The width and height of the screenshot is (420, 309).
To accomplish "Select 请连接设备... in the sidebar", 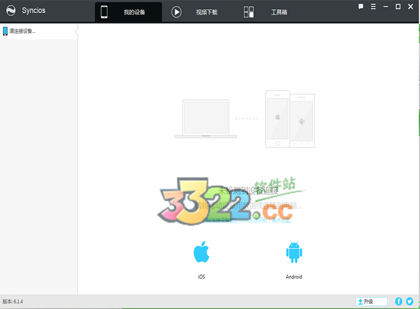I will (x=38, y=32).
